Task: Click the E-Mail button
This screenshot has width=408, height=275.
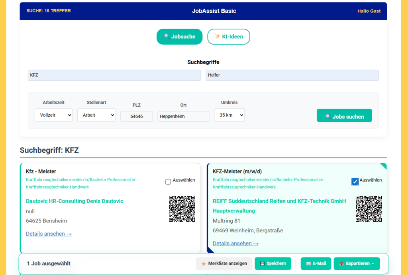Action: [316, 263]
